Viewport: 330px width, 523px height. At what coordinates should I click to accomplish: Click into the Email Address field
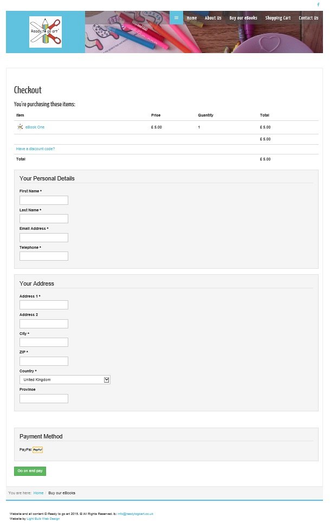pos(44,237)
